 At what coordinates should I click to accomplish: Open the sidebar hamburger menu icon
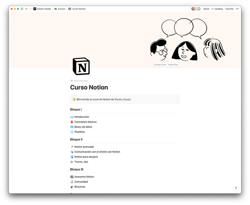22,9
